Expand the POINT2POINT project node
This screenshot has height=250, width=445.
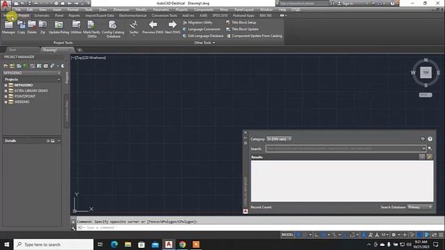point(6,97)
